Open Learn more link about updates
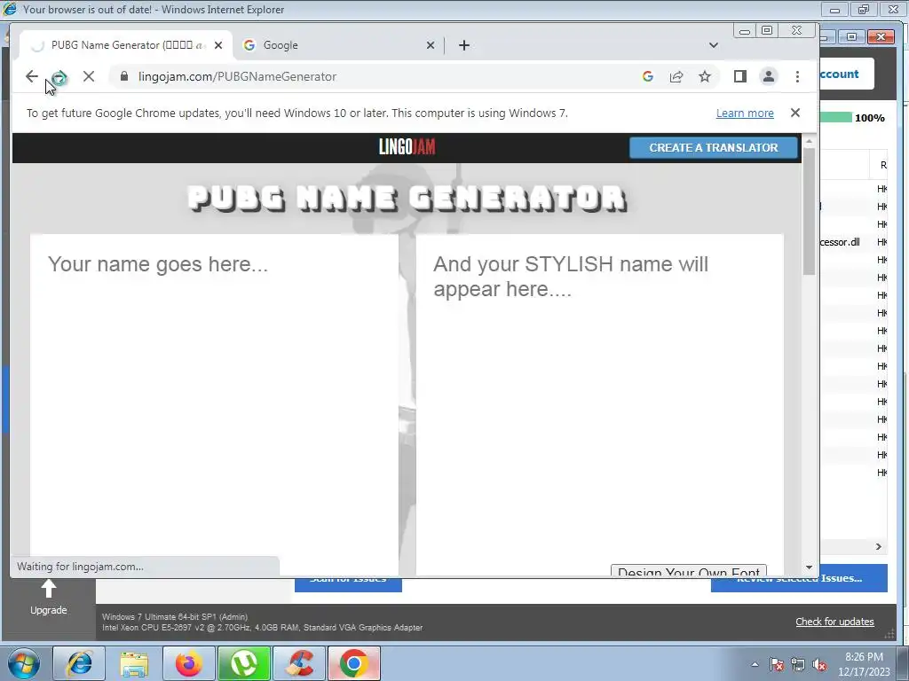This screenshot has height=681, width=909. point(745,113)
